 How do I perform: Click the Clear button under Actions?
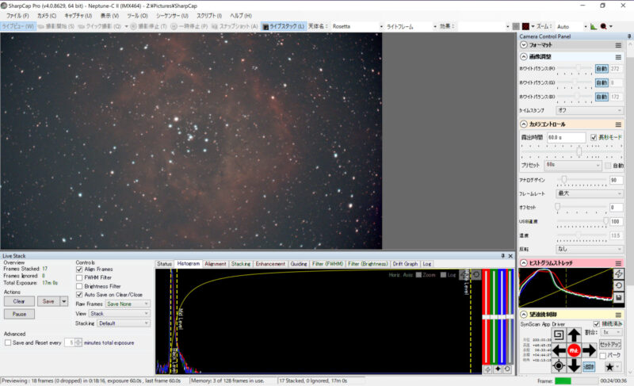coord(19,301)
